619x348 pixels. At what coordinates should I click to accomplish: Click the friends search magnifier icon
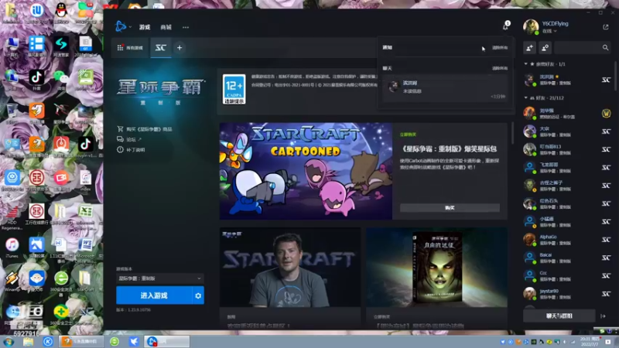tap(606, 48)
